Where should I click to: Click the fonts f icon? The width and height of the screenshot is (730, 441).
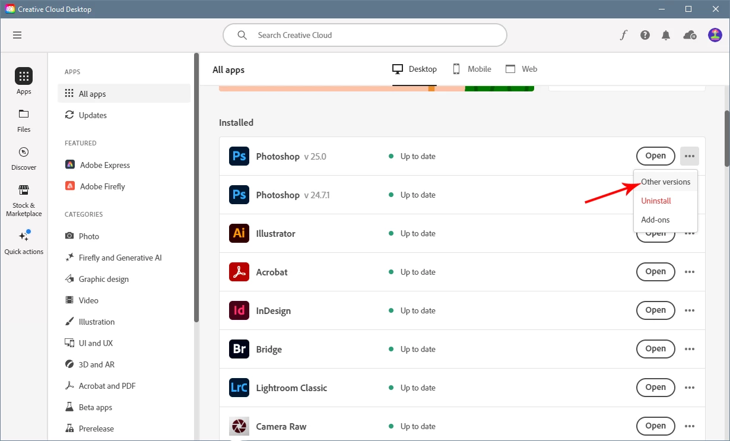pyautogui.click(x=623, y=35)
